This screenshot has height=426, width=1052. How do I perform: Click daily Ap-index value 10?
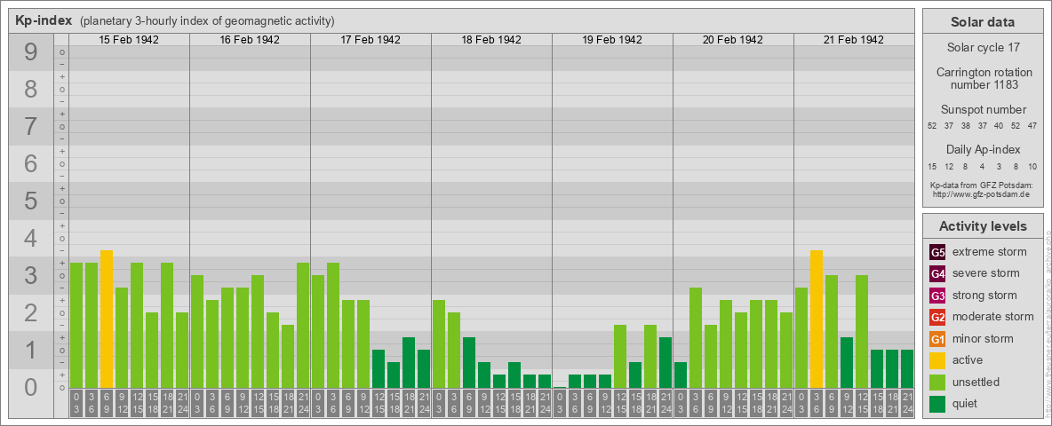(1032, 166)
